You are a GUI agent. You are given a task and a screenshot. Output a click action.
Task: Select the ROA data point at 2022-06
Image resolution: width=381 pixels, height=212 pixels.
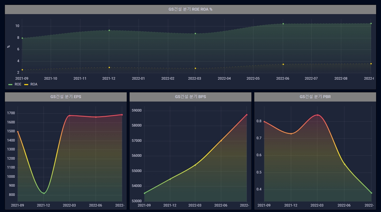pyautogui.click(x=283, y=64)
